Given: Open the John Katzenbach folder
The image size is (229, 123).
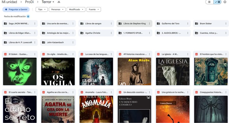Looking at the screenshot, I should tap(58, 43).
